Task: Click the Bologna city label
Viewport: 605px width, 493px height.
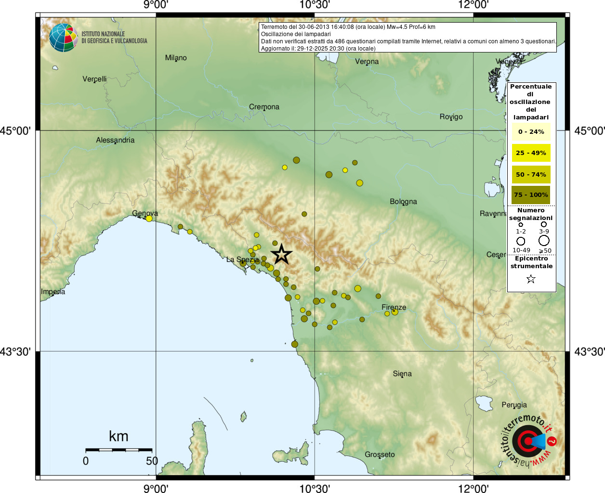Action: (x=403, y=202)
